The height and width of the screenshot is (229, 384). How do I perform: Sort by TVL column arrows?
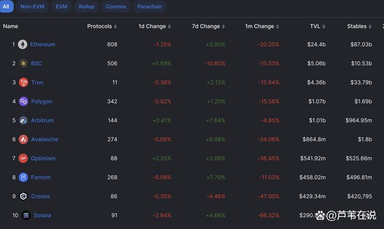tap(323, 26)
